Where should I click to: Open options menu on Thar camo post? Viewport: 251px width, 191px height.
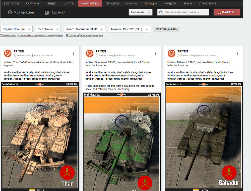click(74, 53)
